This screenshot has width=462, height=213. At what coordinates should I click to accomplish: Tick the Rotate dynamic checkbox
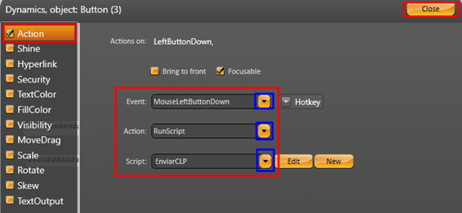click(x=9, y=170)
